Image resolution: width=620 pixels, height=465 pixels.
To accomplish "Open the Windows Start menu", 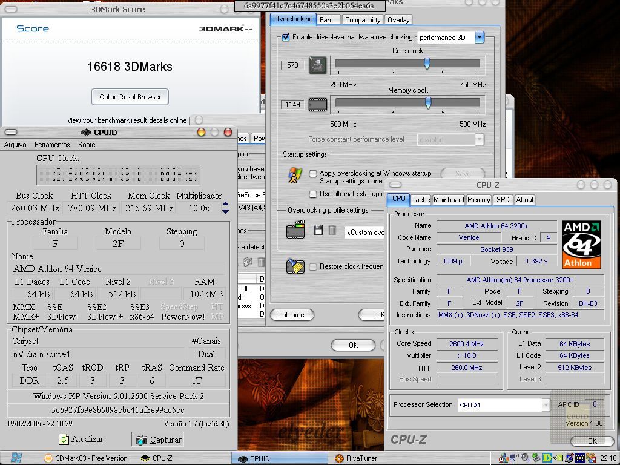I will 16,458.
